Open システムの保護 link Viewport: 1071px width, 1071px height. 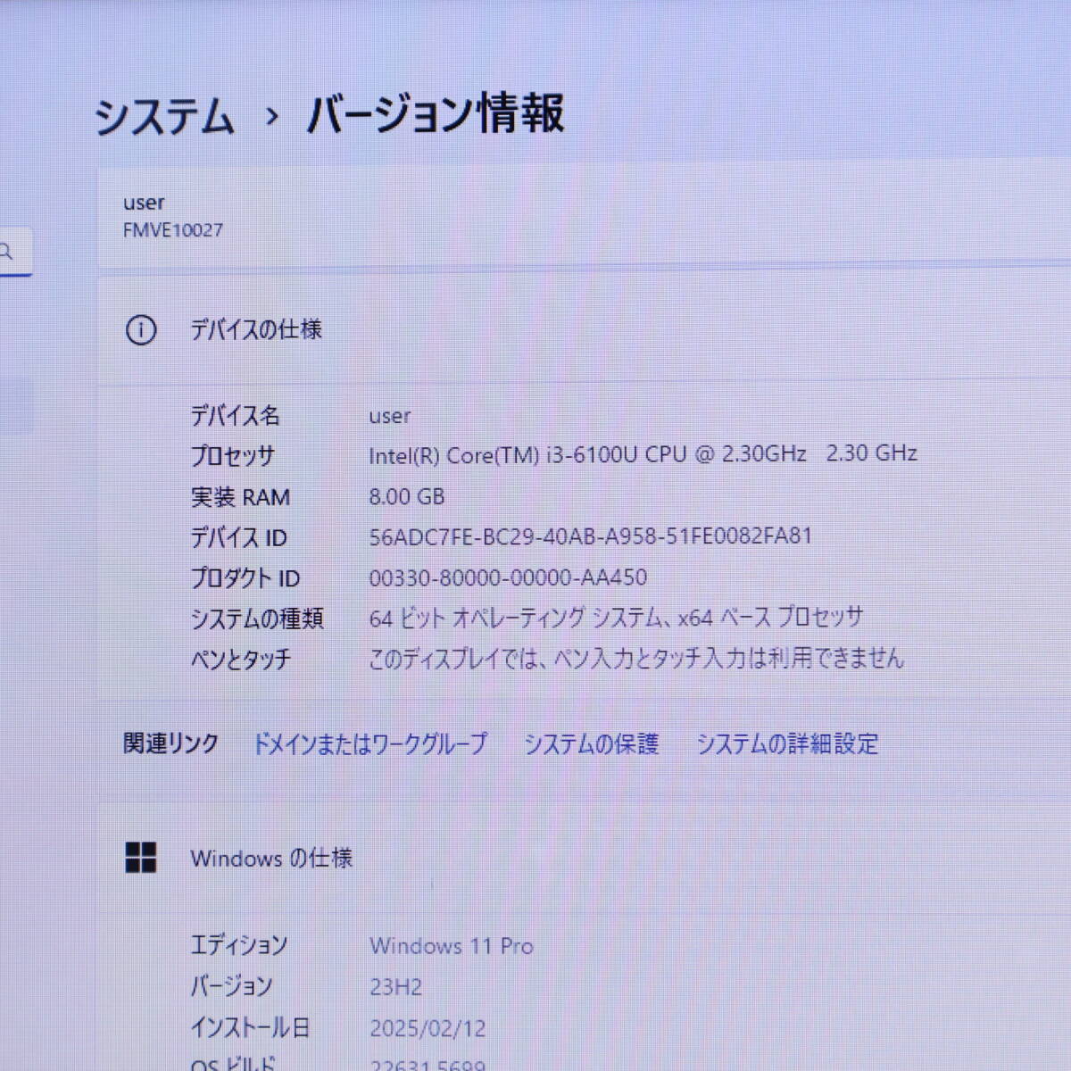pos(591,743)
